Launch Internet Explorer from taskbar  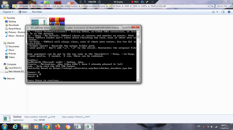point(15,127)
